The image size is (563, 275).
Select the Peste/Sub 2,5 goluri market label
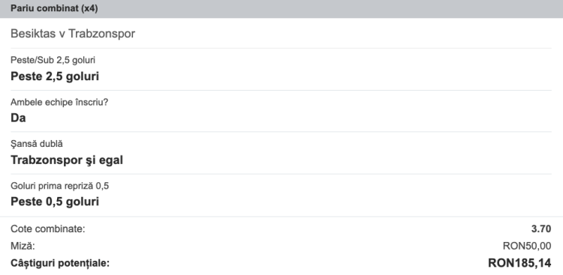[53, 60]
